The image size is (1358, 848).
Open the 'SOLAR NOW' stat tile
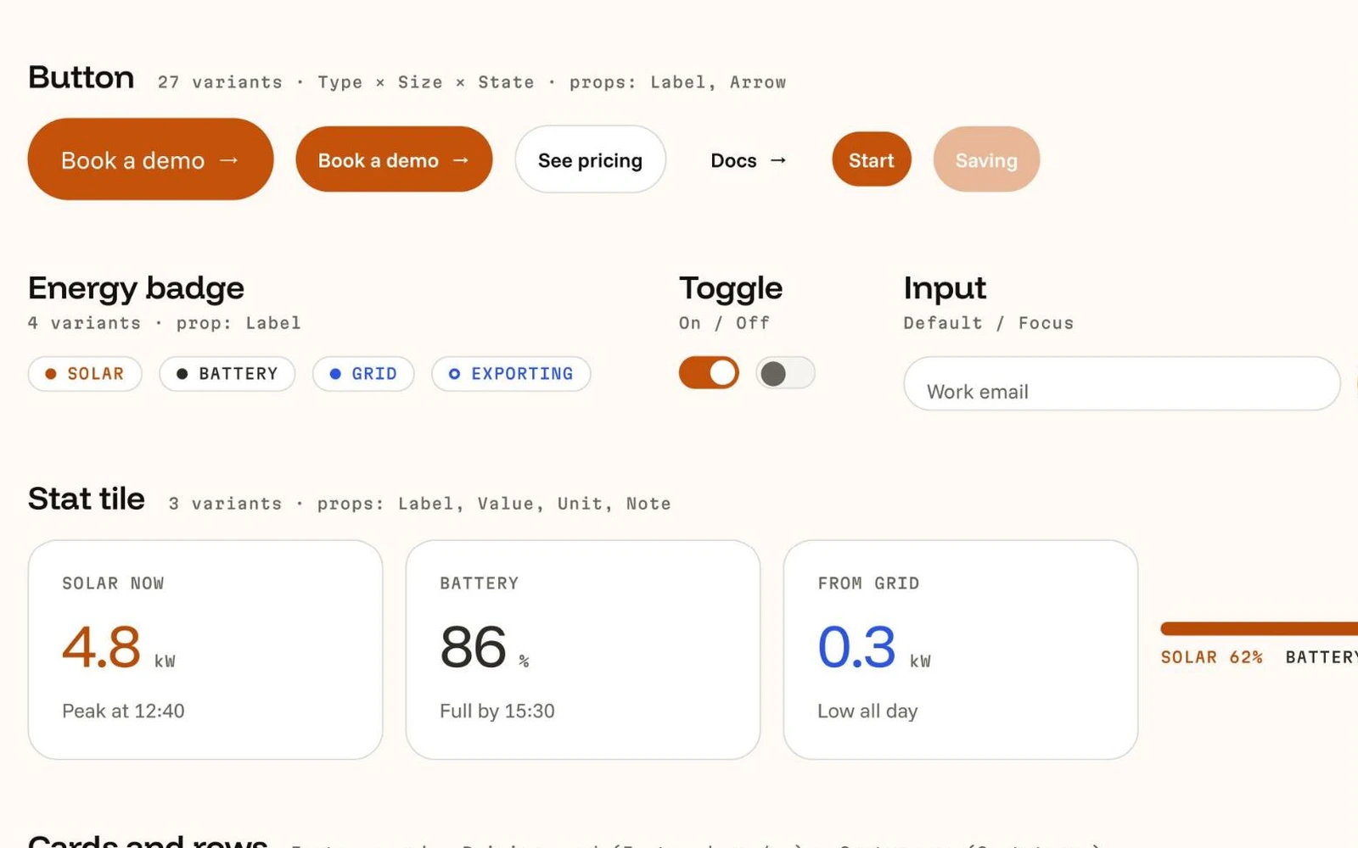coord(205,650)
